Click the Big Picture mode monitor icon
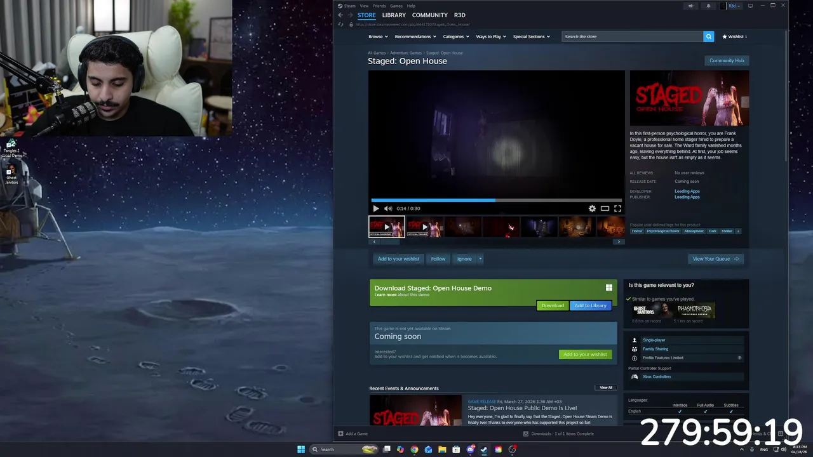 point(750,6)
